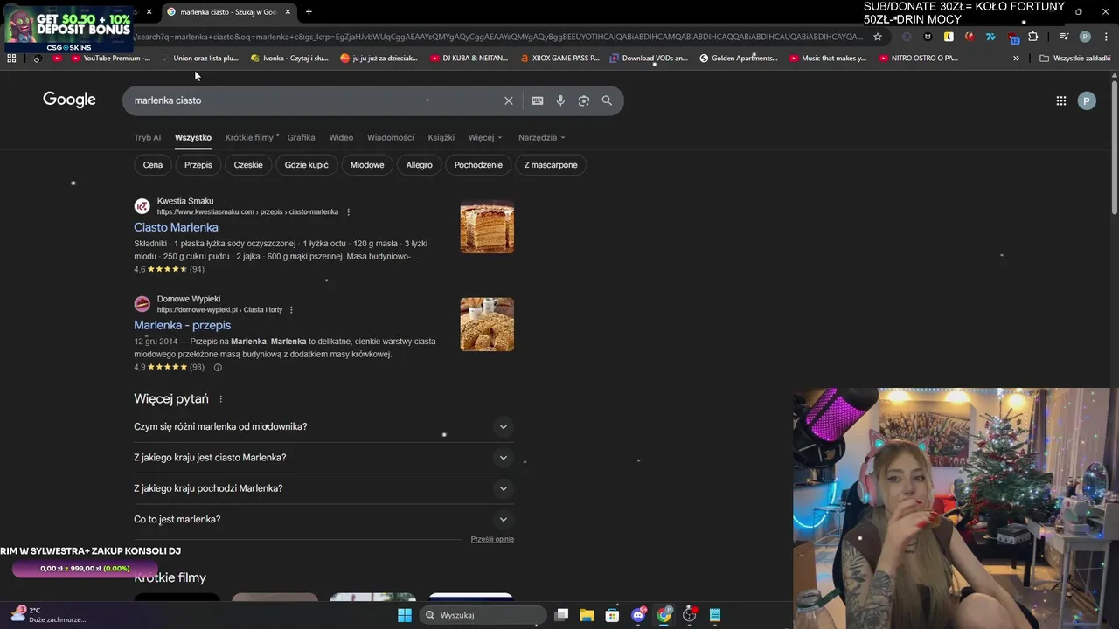This screenshot has width=1119, height=629.
Task: Apply the Miodowe filter chip
Action: [367, 165]
